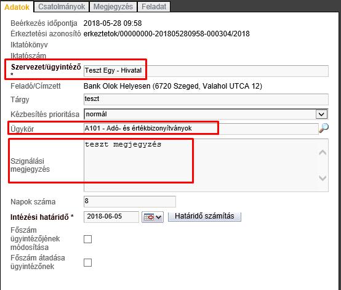Enable Főszám ügyintézőjének módosítása checkbox
Image resolution: width=341 pixels, height=290 pixels.
[87, 239]
